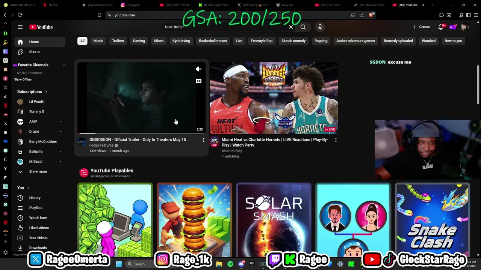Open Home in the YouTube sidebar
481x270 pixels.
39,42
